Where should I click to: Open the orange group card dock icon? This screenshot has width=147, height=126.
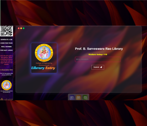click(79, 97)
